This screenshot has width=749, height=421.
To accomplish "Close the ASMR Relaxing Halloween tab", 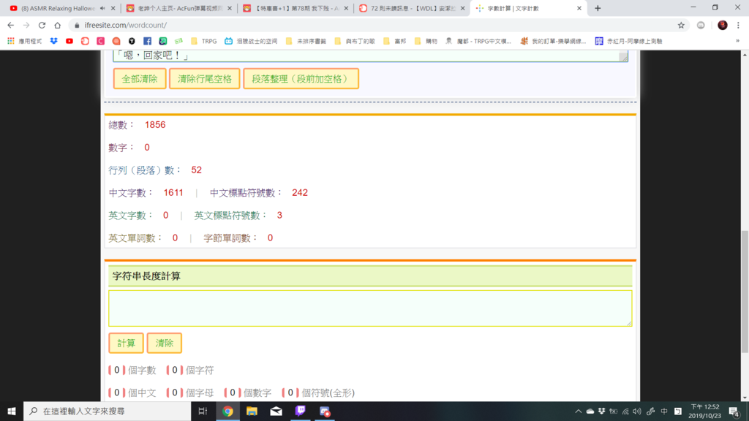I will (113, 8).
